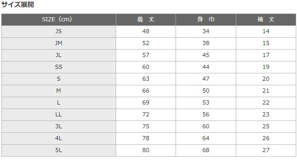
Task: Click the SS size row label
Action: pyautogui.click(x=59, y=67)
